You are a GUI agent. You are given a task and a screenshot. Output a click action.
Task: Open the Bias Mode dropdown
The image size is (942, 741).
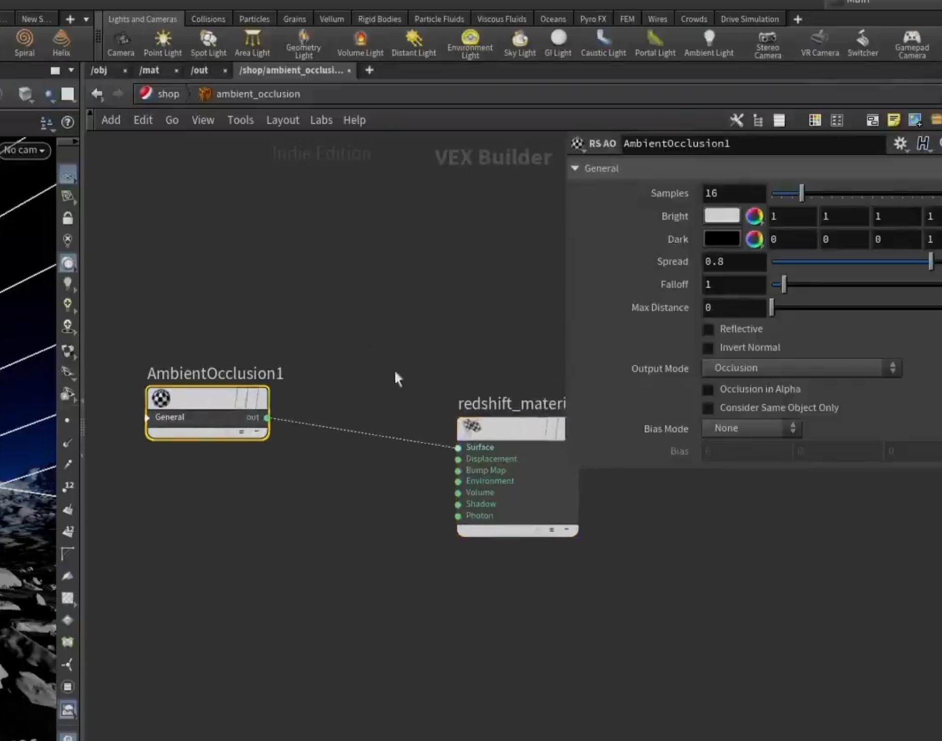751,428
